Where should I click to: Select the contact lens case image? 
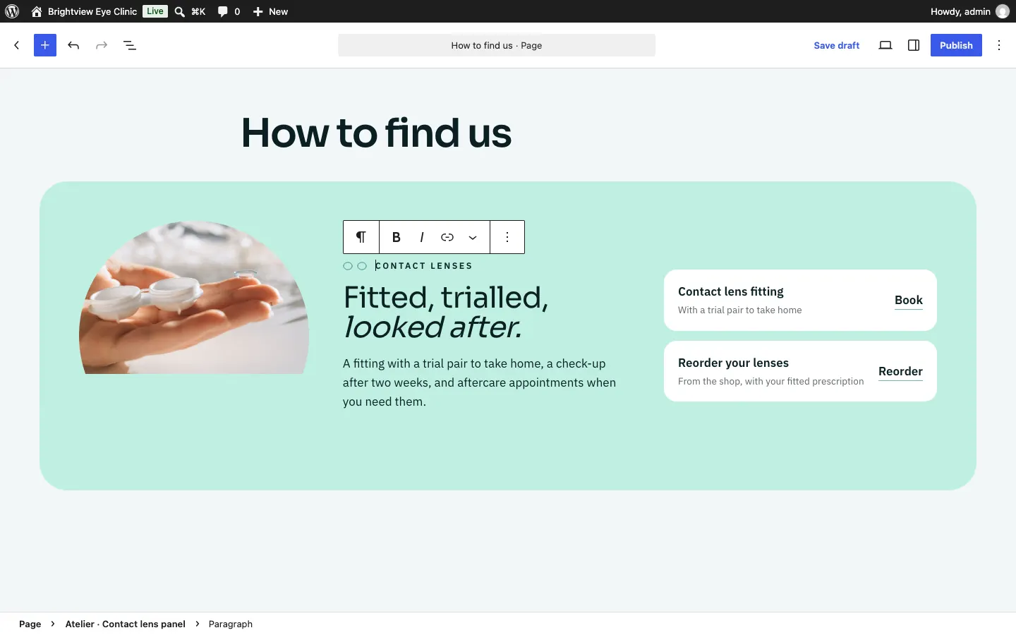194,298
